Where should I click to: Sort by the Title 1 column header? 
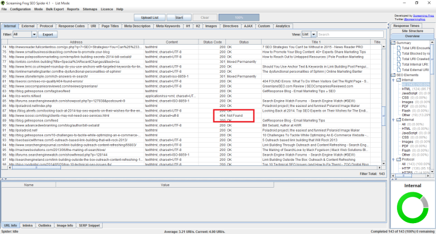316,42
